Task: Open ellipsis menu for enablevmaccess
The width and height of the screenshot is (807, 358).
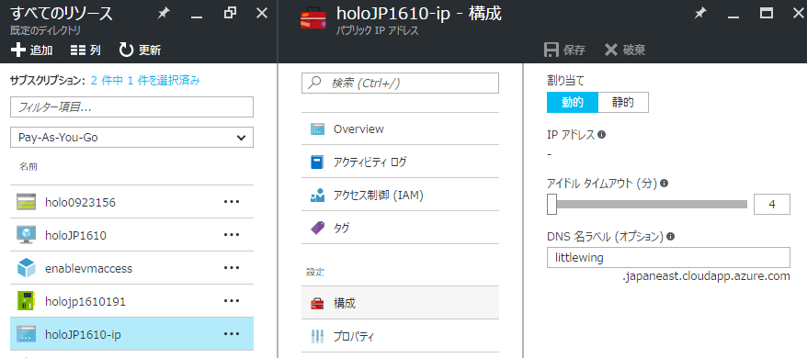Action: (x=232, y=268)
